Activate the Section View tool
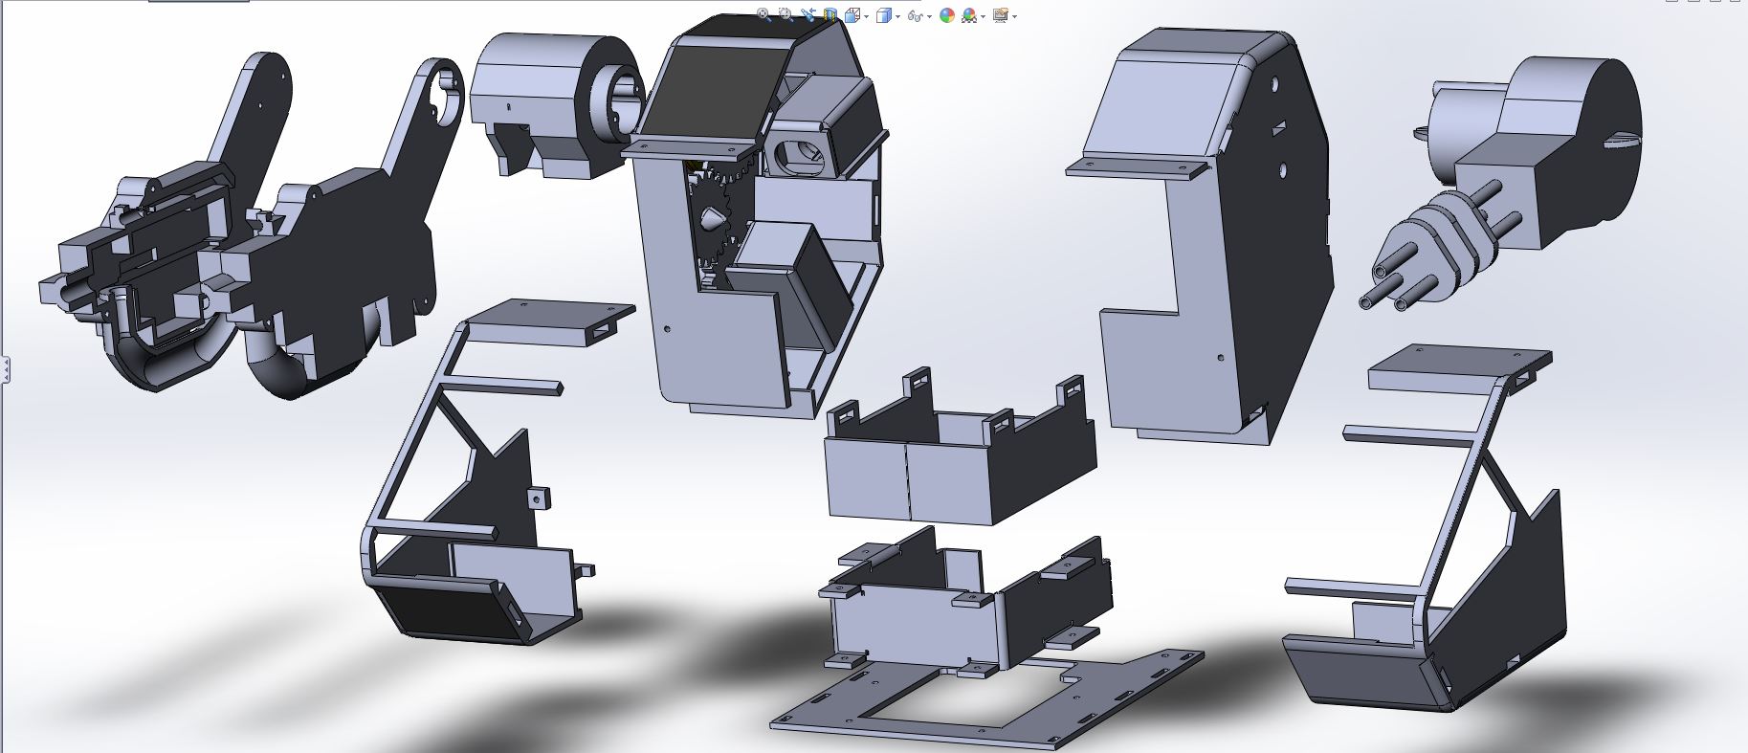This screenshot has height=753, width=1748. [x=830, y=15]
